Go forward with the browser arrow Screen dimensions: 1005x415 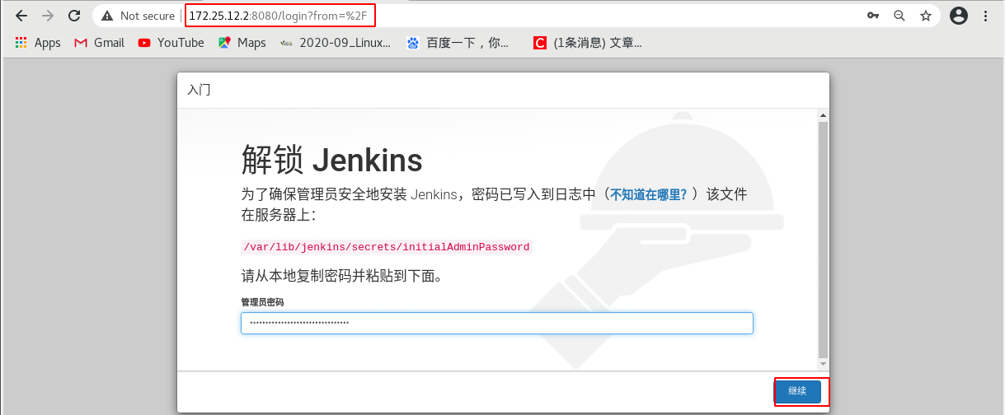pos(48,16)
